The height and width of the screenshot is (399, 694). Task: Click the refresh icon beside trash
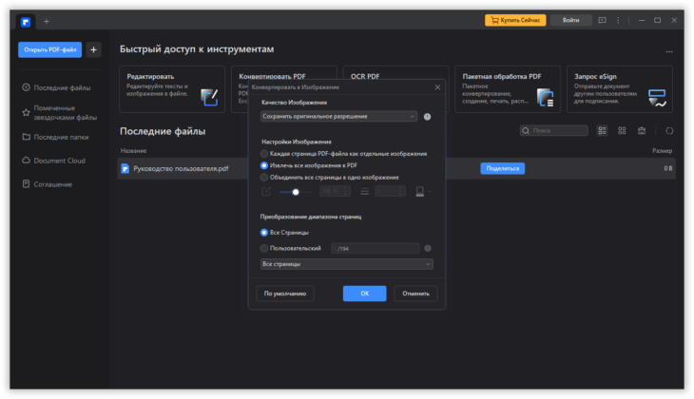tap(669, 130)
